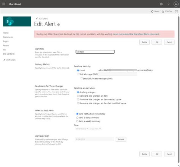Image resolution: width=180 pixels, height=167 pixels.
Task: Open the account profile avatar
Action: [176, 4]
